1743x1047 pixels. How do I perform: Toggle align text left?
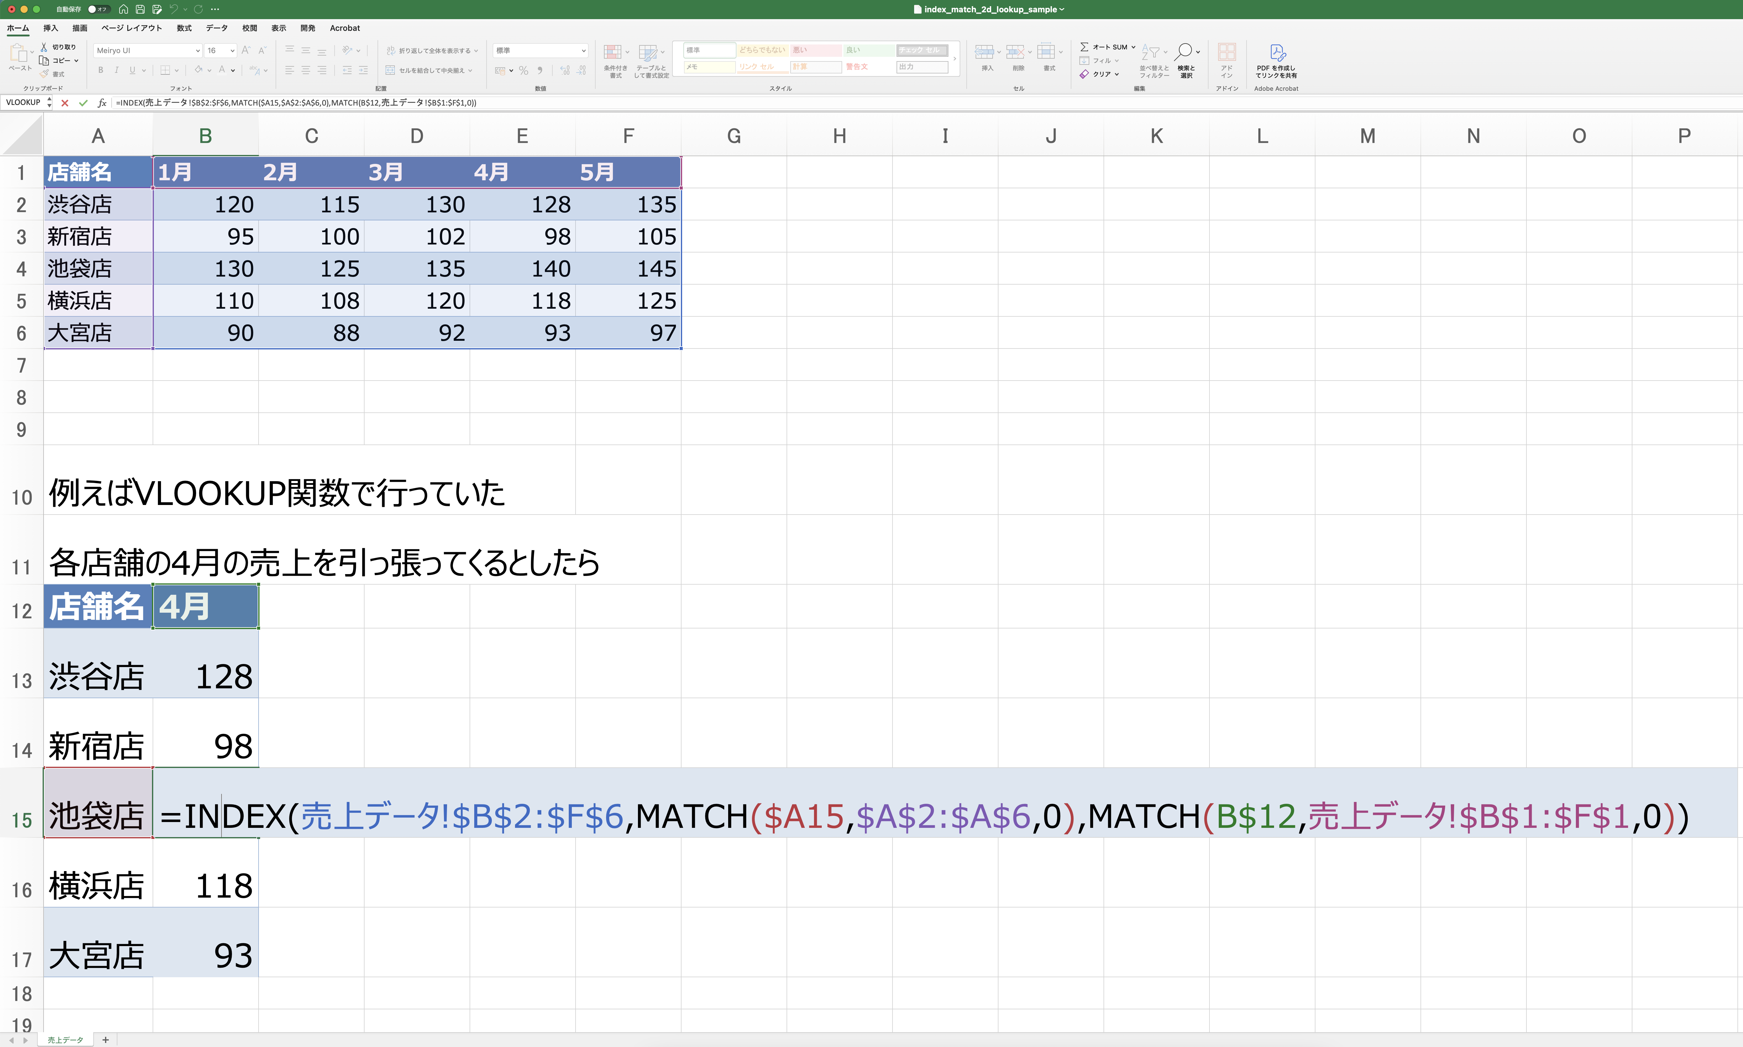289,71
